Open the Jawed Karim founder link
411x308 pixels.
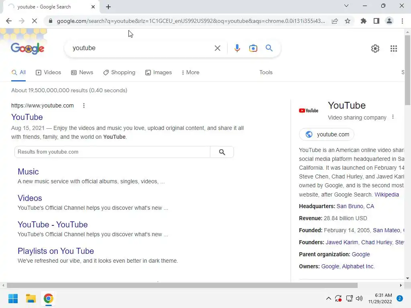(342, 242)
